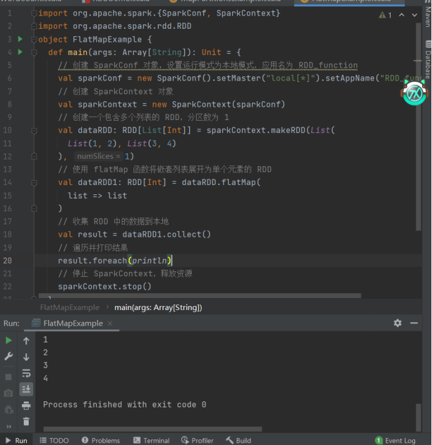Click the bug settings icon in the Run panel
Viewport: 432px width, 445px height.
(9, 409)
